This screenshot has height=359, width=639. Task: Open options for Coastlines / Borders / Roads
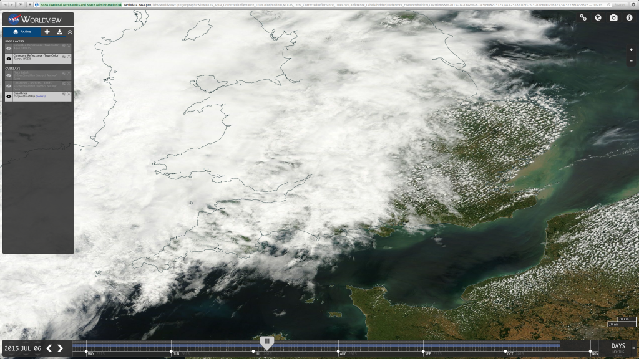[x=64, y=84]
